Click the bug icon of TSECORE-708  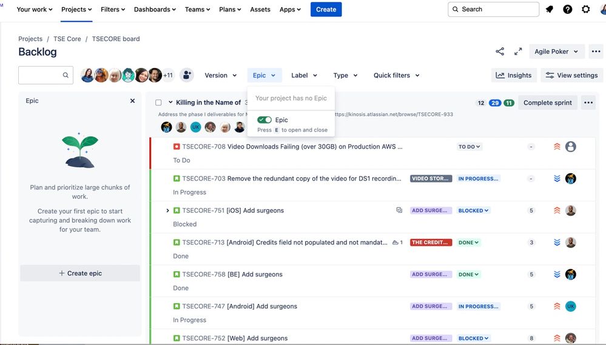point(177,146)
